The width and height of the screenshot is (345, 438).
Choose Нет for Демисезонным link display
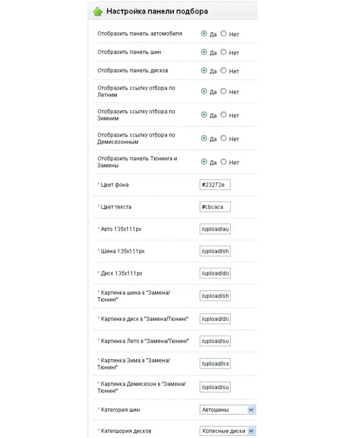[x=223, y=138]
